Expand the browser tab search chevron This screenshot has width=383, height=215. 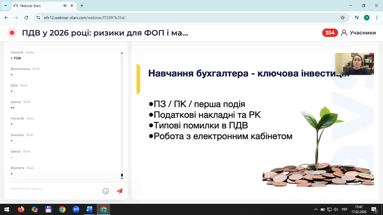click(5, 6)
